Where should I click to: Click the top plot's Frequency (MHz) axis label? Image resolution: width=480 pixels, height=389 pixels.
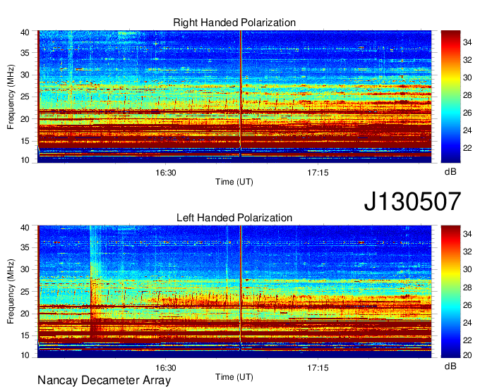(11, 97)
